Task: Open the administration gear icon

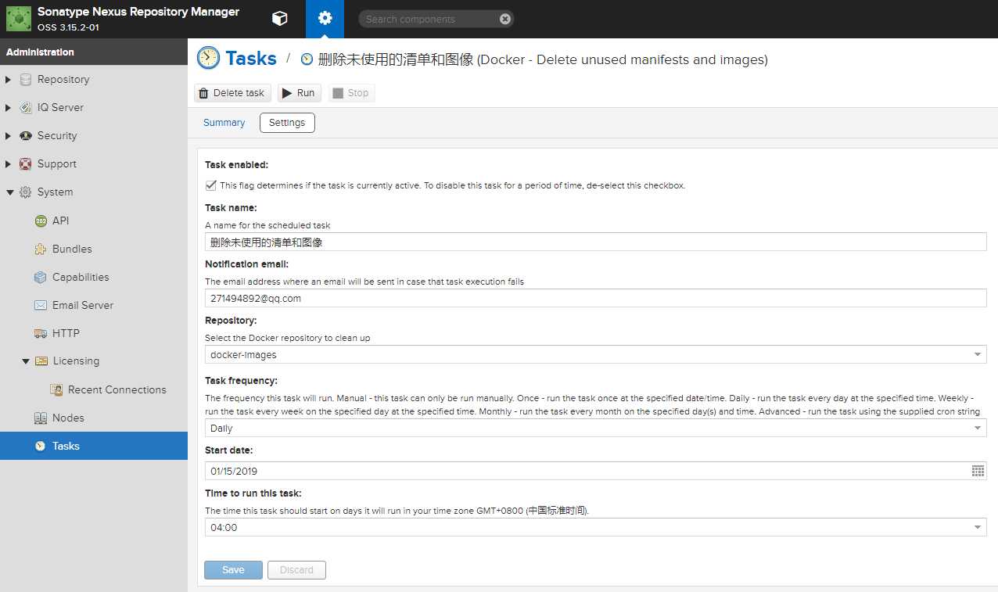Action: click(x=325, y=19)
